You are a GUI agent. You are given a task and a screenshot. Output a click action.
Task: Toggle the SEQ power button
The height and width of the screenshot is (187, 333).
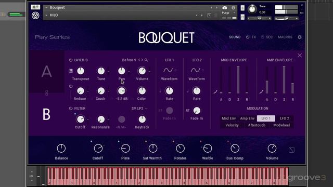[262, 37]
